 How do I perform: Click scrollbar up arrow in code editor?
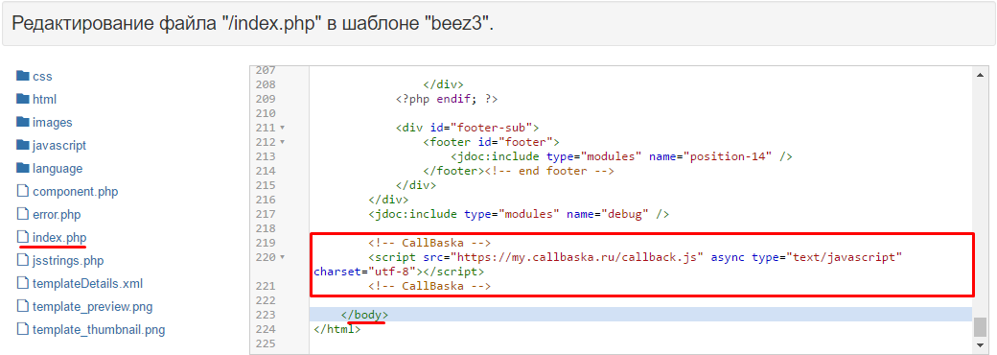click(981, 75)
